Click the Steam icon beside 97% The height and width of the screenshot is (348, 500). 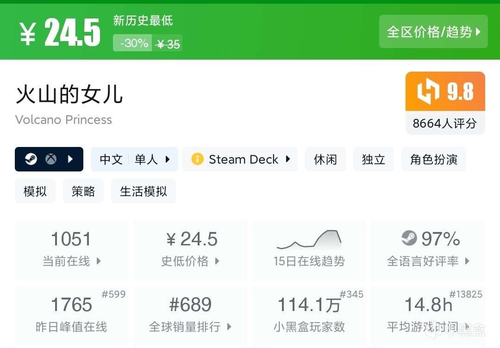click(409, 238)
